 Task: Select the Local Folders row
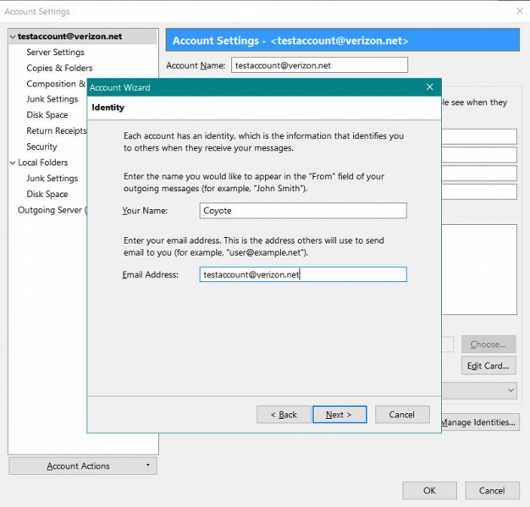[43, 163]
